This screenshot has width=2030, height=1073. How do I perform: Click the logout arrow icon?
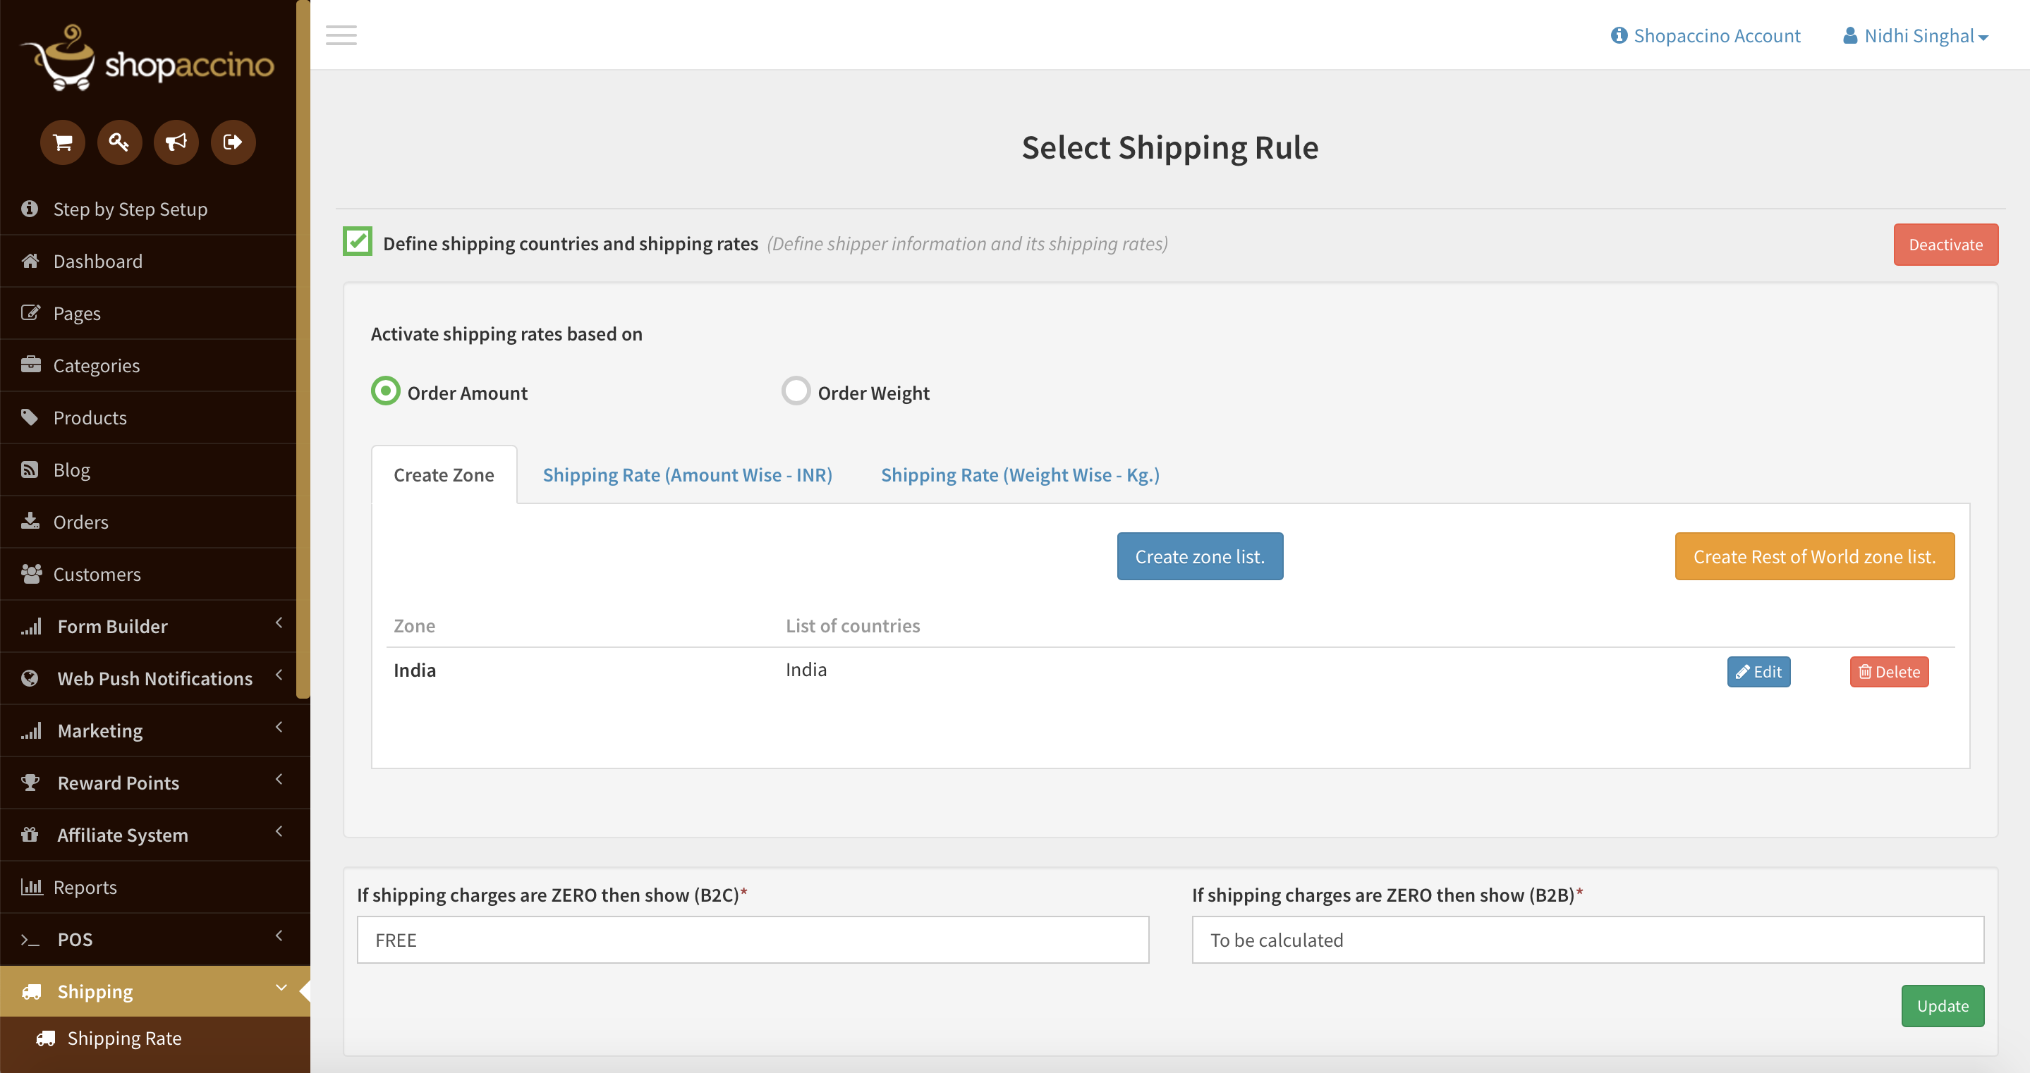point(233,142)
